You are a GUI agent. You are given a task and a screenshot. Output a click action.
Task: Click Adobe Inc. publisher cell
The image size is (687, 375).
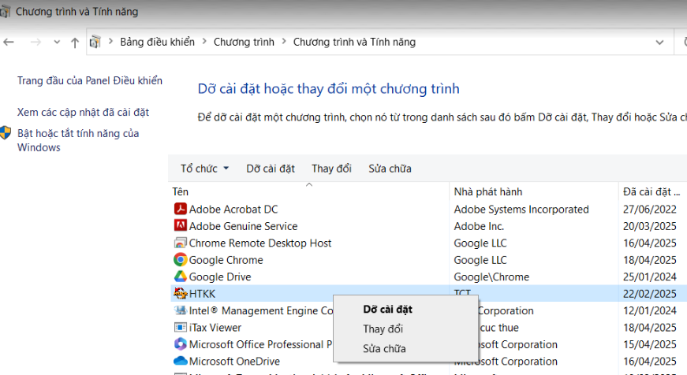479,226
